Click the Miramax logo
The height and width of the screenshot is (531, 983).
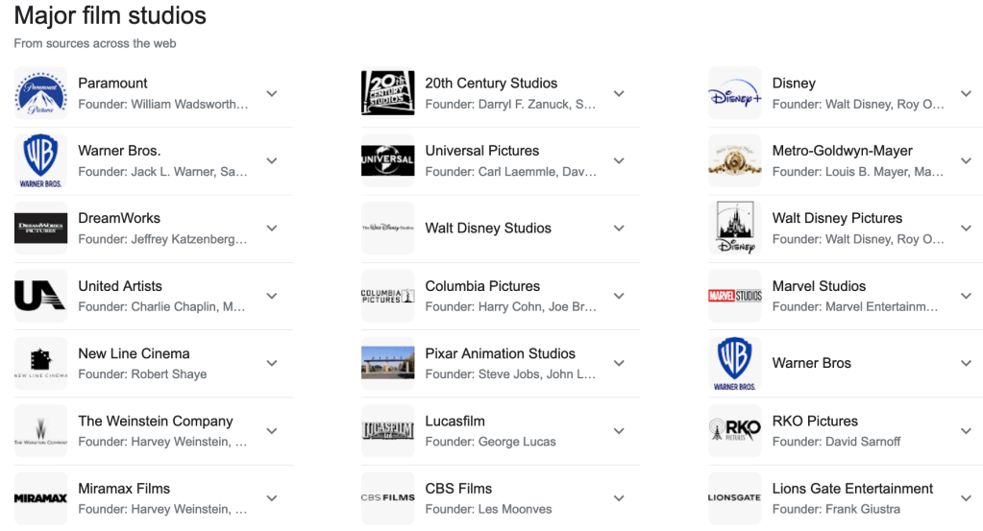point(41,498)
